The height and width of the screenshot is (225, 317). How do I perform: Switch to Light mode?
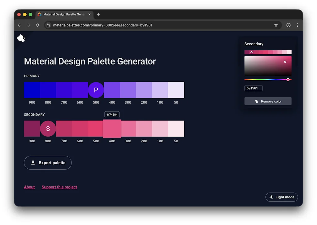281,197
